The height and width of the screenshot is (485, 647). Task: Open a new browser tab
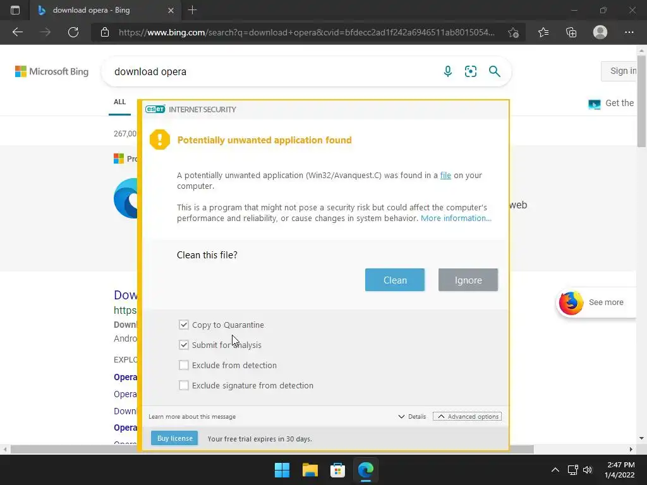click(192, 10)
